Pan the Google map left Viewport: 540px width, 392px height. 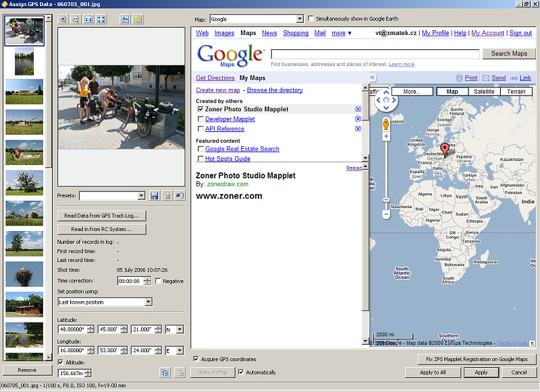coord(379,100)
